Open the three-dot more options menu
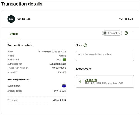This screenshot has width=140, height=115. (132, 33)
